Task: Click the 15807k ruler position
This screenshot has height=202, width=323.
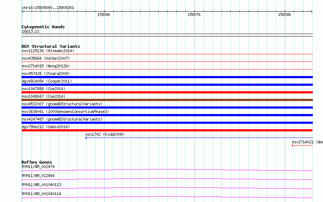Action: coord(194,14)
